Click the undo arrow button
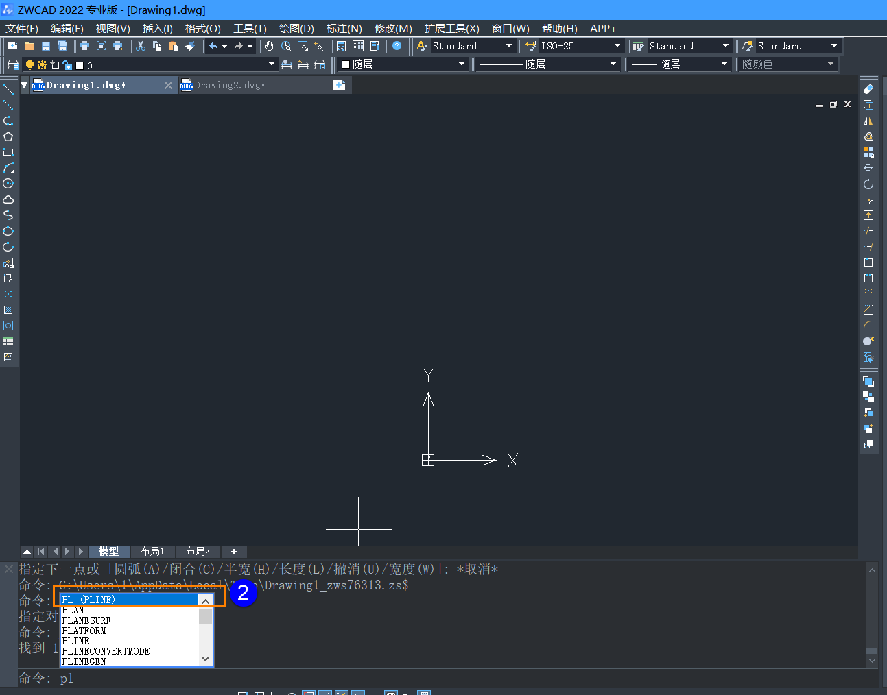 (213, 46)
